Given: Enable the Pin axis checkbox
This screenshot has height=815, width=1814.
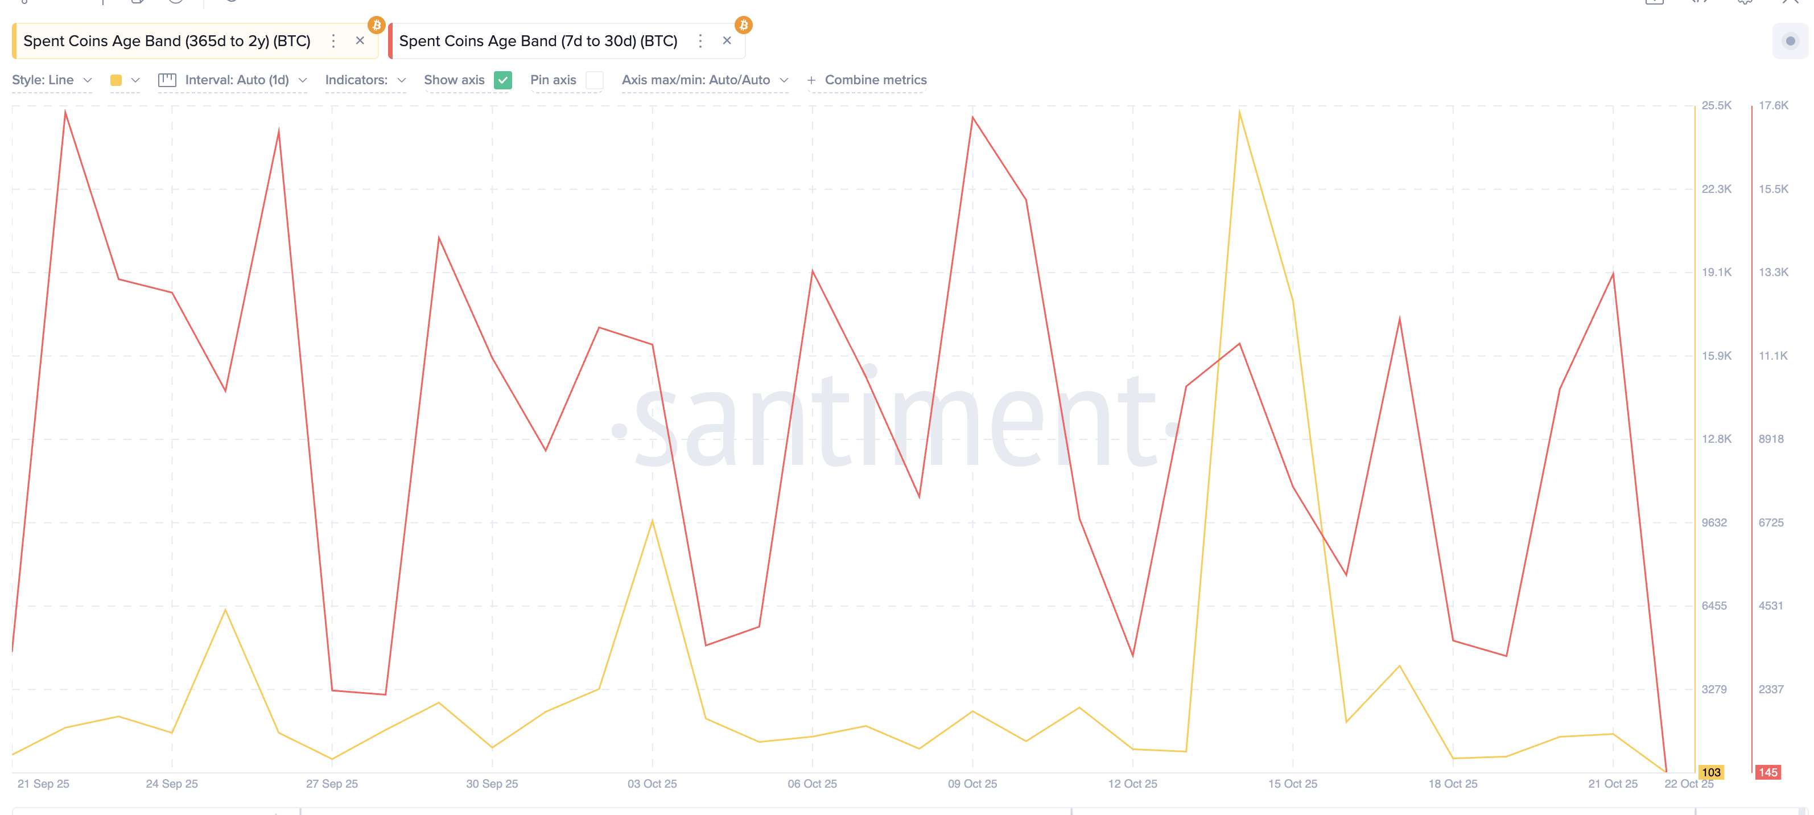Looking at the screenshot, I should (595, 80).
